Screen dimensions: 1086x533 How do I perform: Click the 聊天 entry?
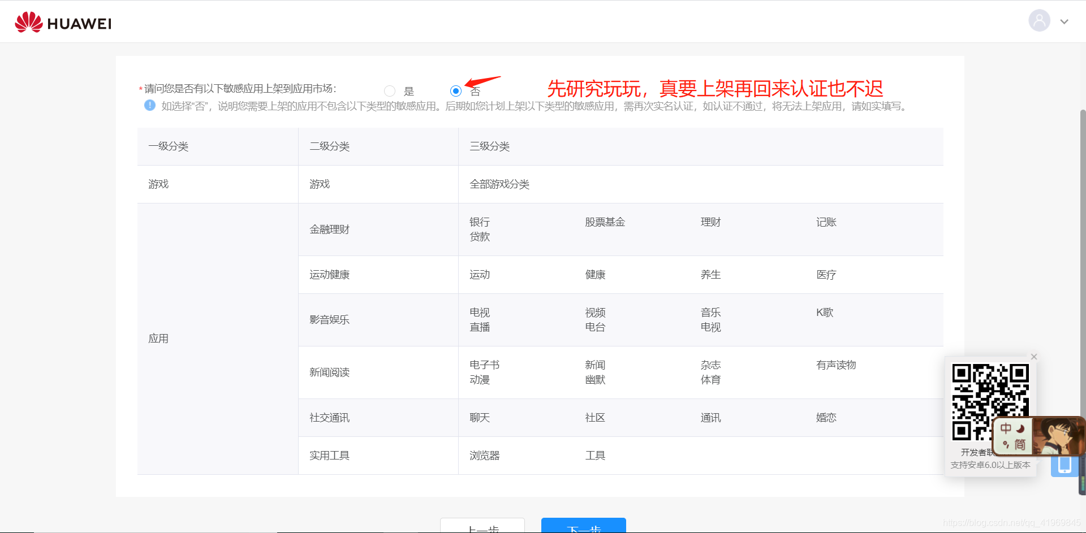tap(480, 418)
